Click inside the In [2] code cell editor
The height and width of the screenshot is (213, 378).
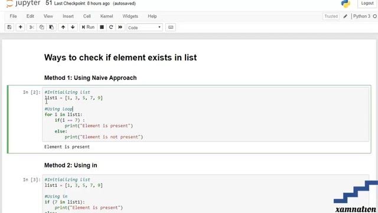tap(206, 114)
